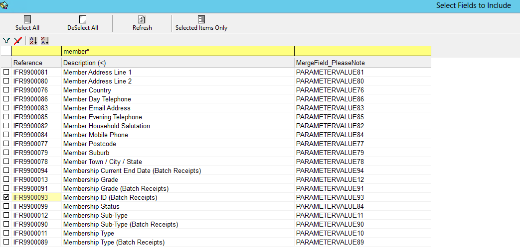Click the IFR9900076 reference cell

[36, 90]
